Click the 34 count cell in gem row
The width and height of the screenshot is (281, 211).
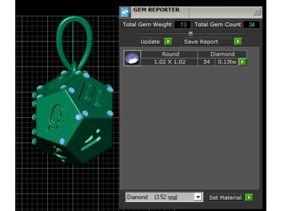pyautogui.click(x=206, y=62)
